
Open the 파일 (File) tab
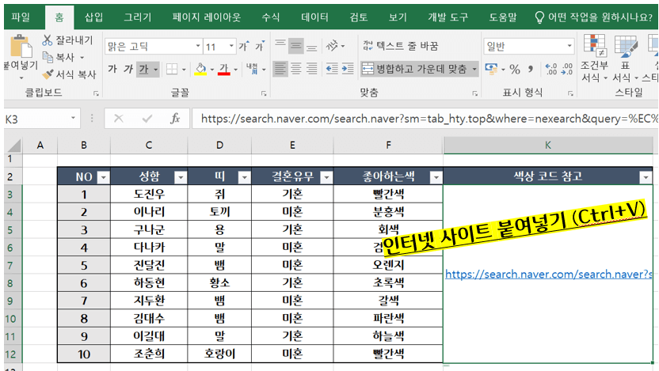tap(21, 17)
